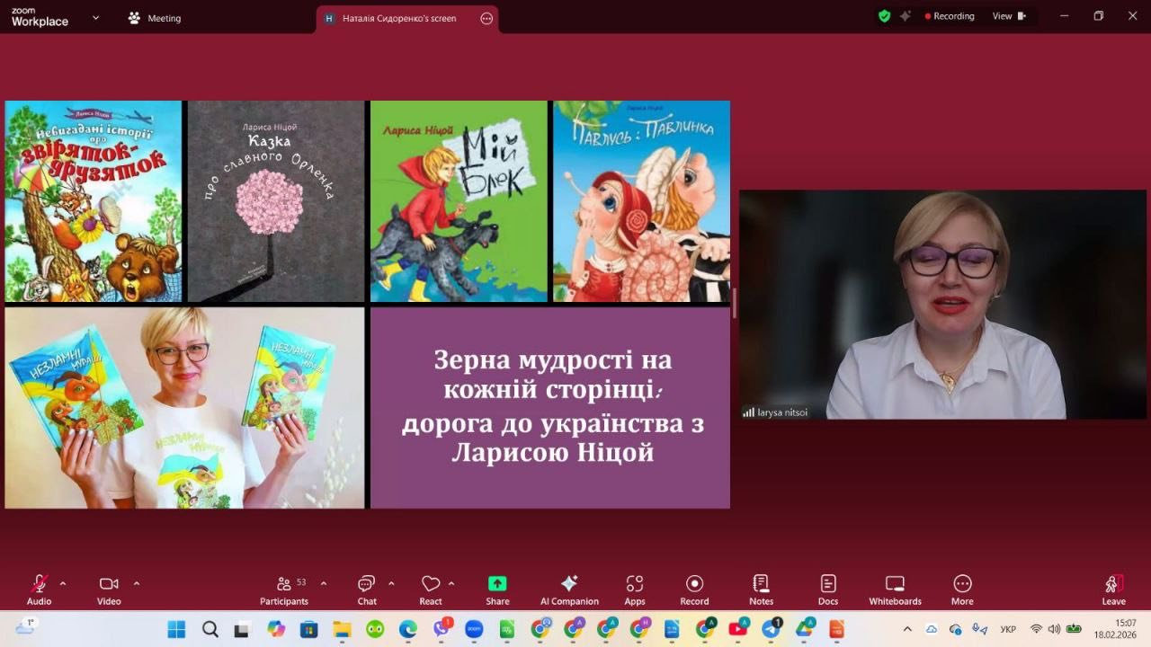The width and height of the screenshot is (1151, 647).
Task: Click the green Share screen button
Action: 497,589
